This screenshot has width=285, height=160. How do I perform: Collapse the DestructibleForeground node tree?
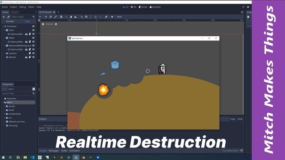pyautogui.click(x=5, y=45)
